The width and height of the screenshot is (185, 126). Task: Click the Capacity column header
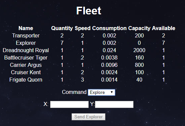(x=139, y=28)
